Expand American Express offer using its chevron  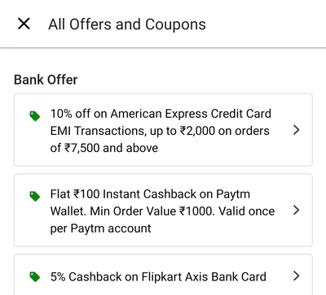click(297, 130)
